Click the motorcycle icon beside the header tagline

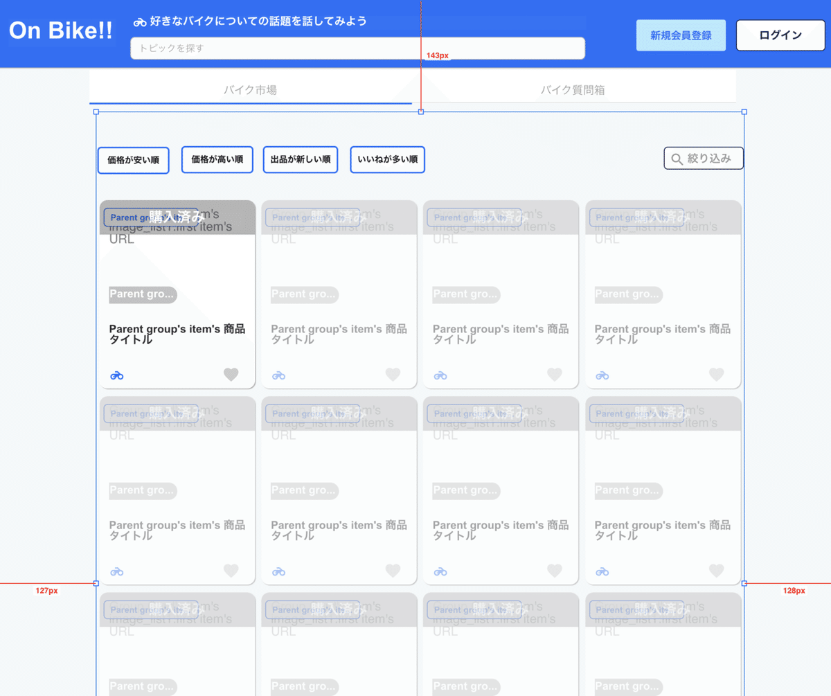tap(140, 22)
